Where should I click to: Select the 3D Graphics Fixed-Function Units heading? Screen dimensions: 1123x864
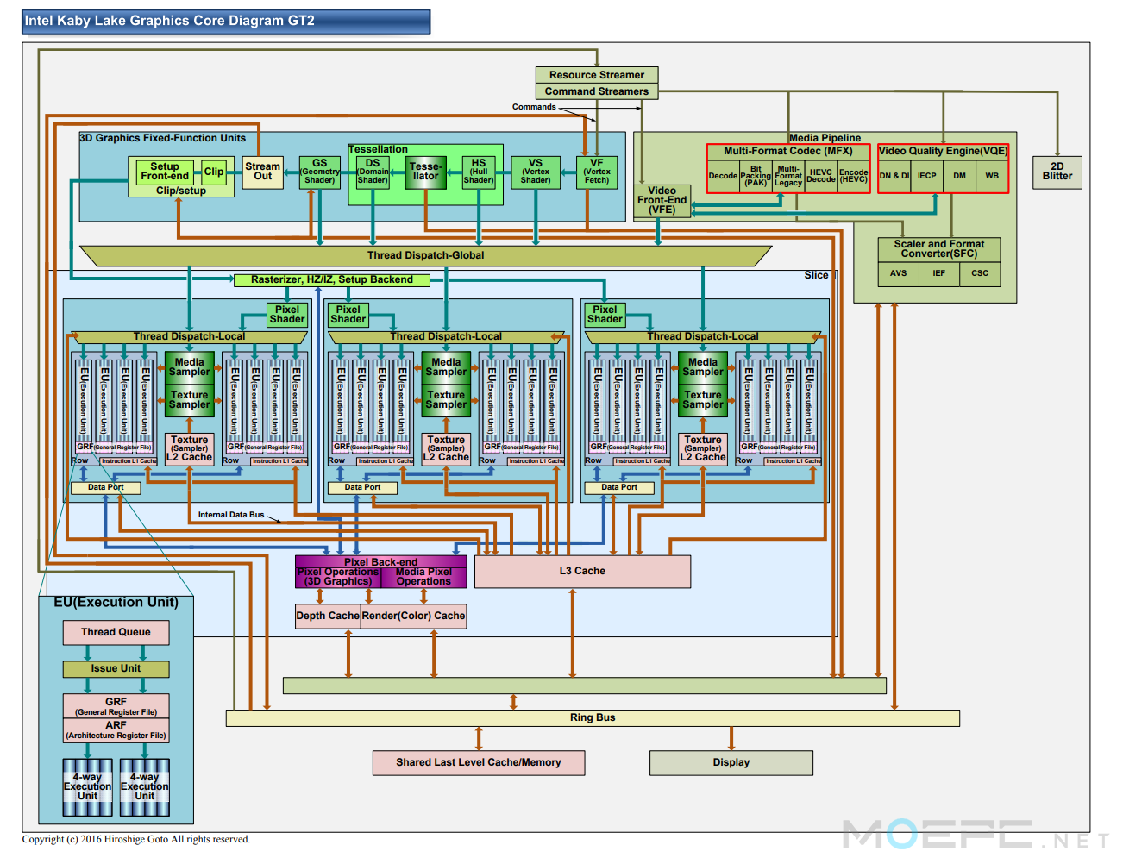coord(163,138)
